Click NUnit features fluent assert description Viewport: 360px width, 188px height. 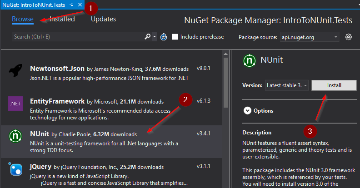click(x=297, y=150)
